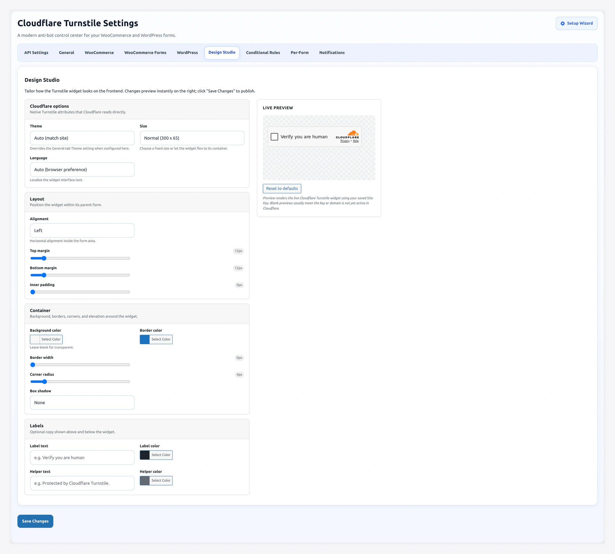The image size is (615, 554).
Task: Click the Cloudflare cloud logo in preview
Action: pos(353,133)
